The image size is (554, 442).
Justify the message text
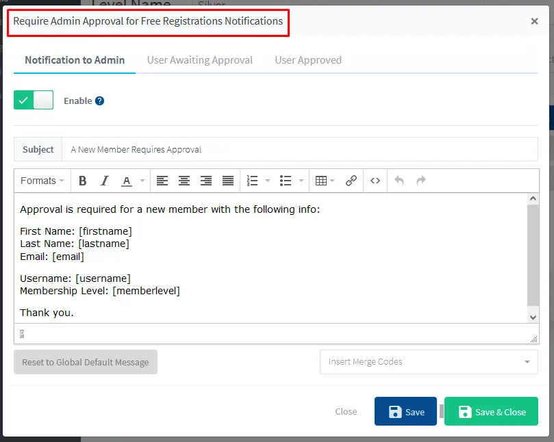coord(228,181)
